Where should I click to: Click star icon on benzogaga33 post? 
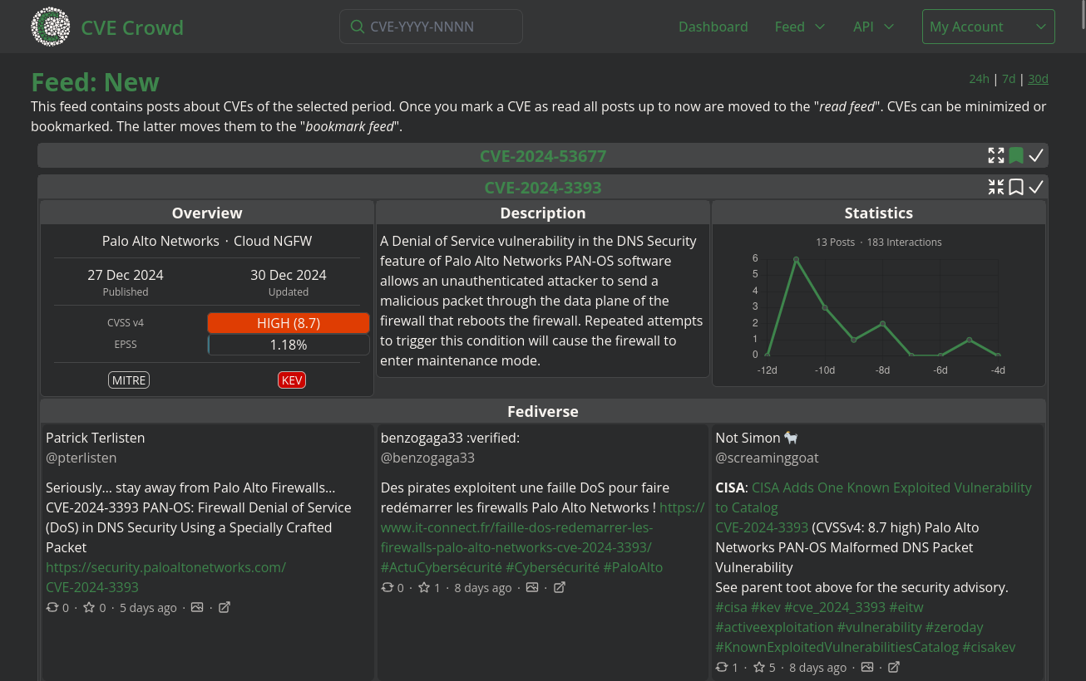point(424,587)
